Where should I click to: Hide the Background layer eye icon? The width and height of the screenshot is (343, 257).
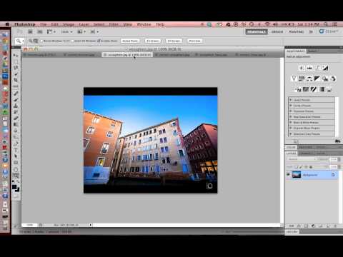point(288,175)
